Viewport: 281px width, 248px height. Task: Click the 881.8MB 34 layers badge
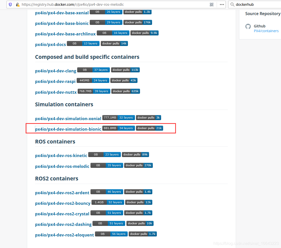(118, 128)
